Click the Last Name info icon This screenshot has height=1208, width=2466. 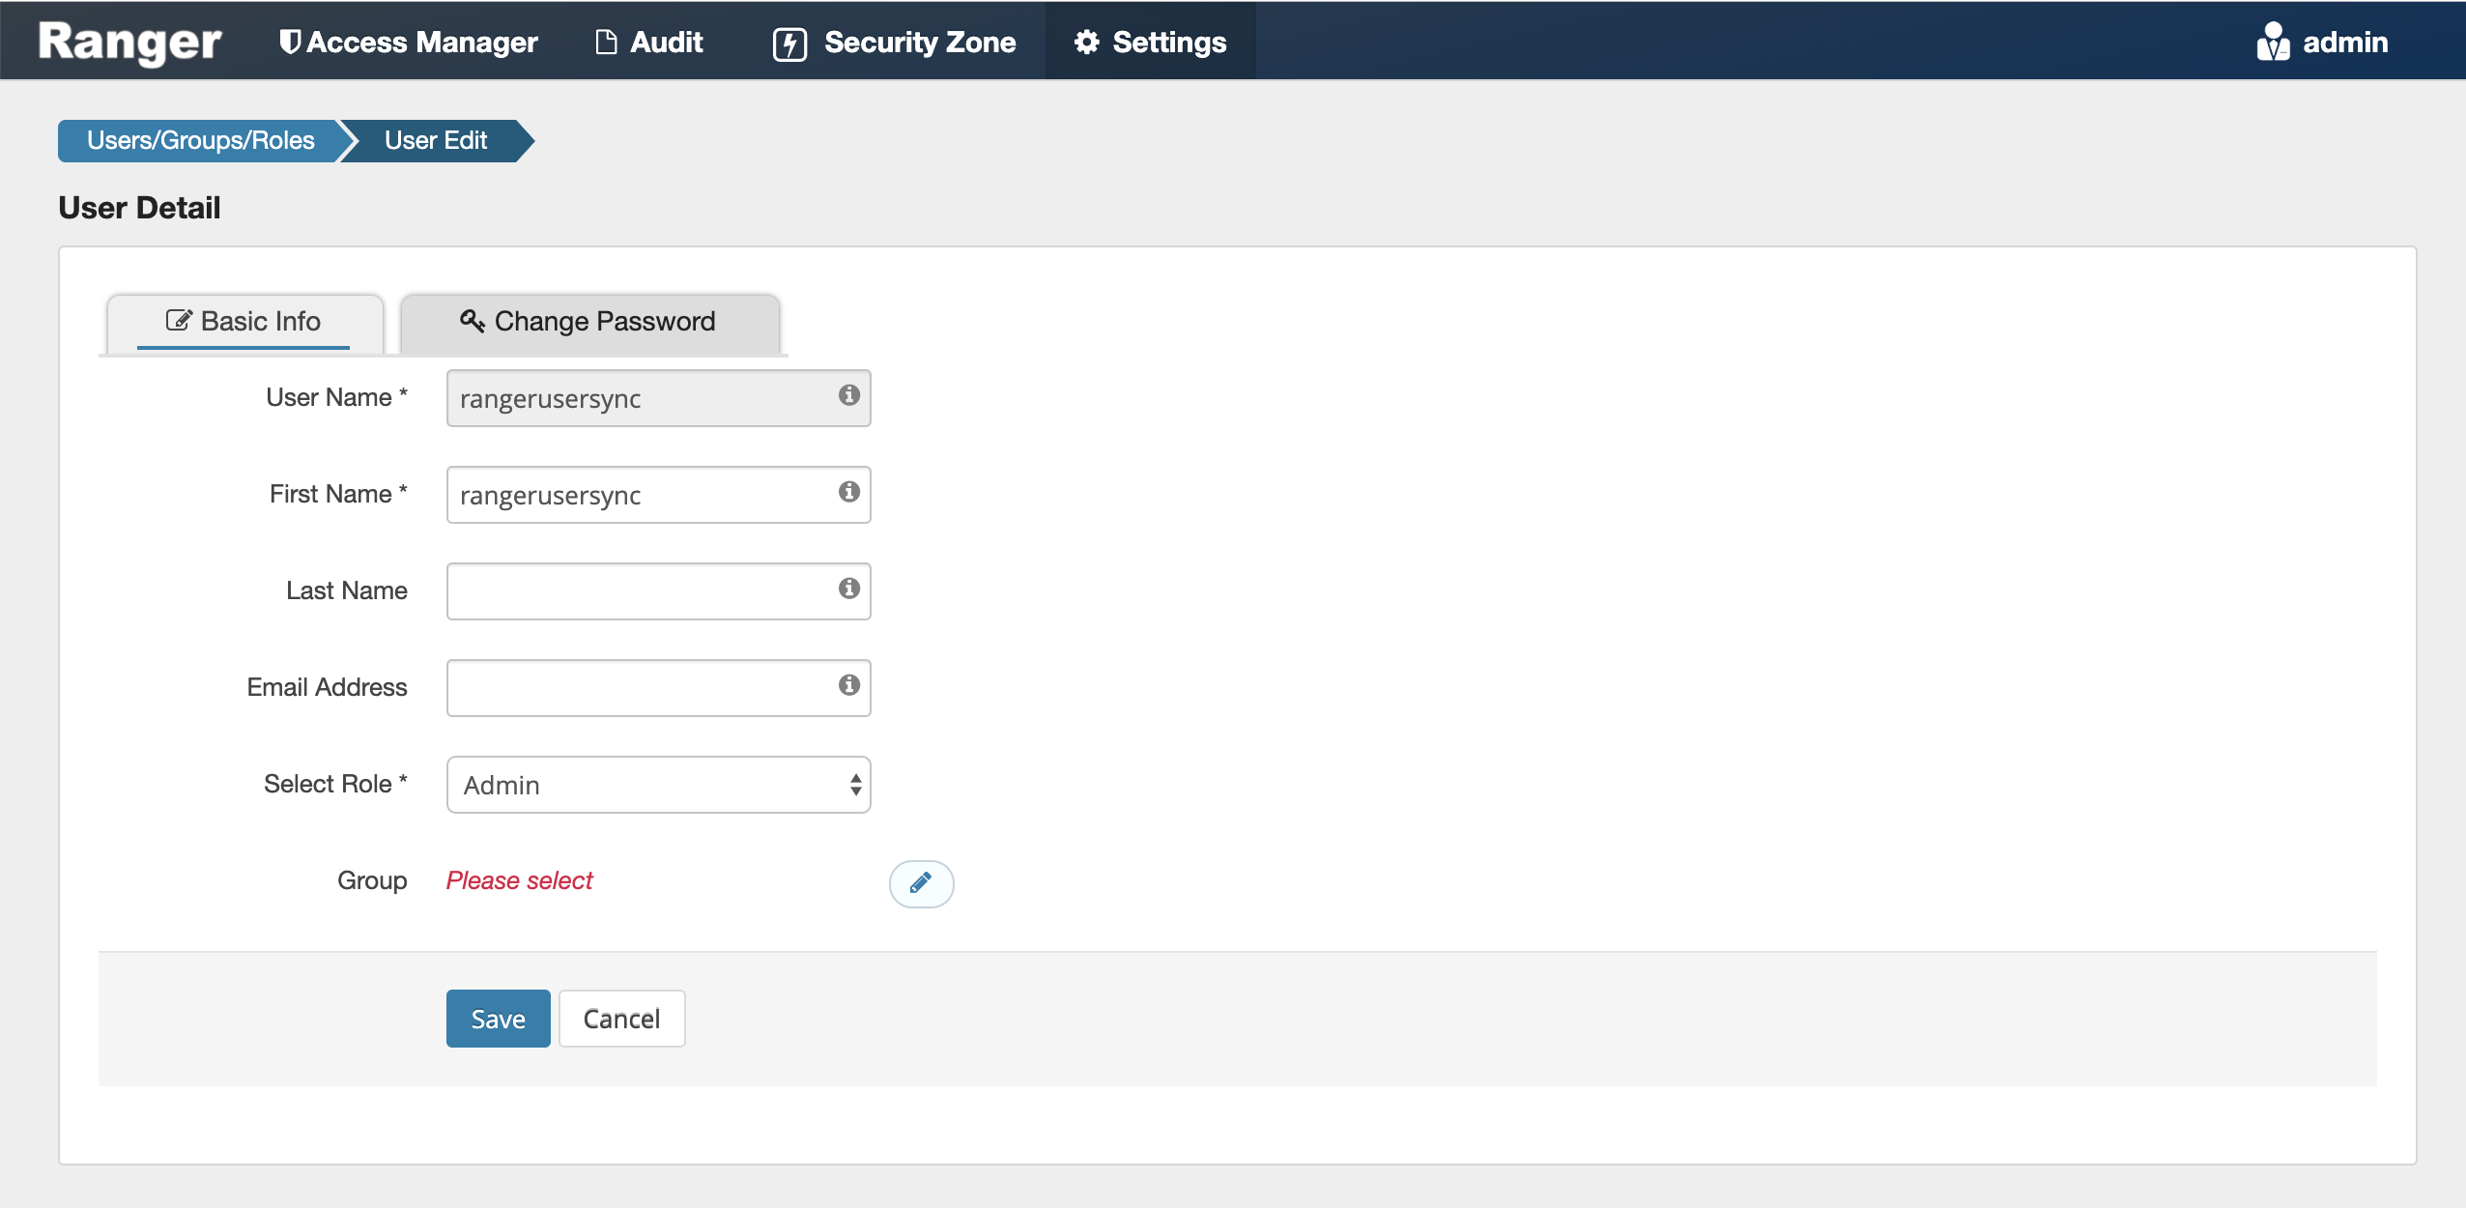tap(848, 589)
